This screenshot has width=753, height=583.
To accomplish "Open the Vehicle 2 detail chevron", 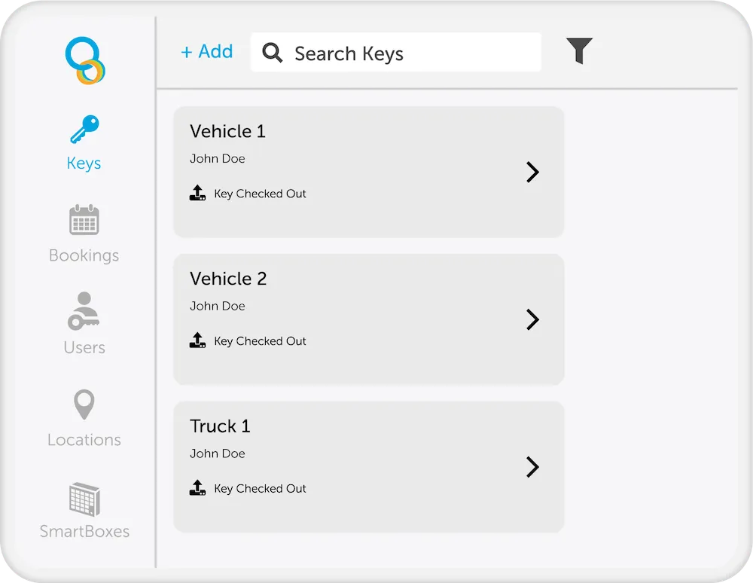I will pyautogui.click(x=532, y=319).
